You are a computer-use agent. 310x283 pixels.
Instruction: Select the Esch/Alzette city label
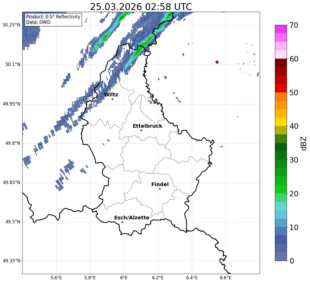(132, 218)
